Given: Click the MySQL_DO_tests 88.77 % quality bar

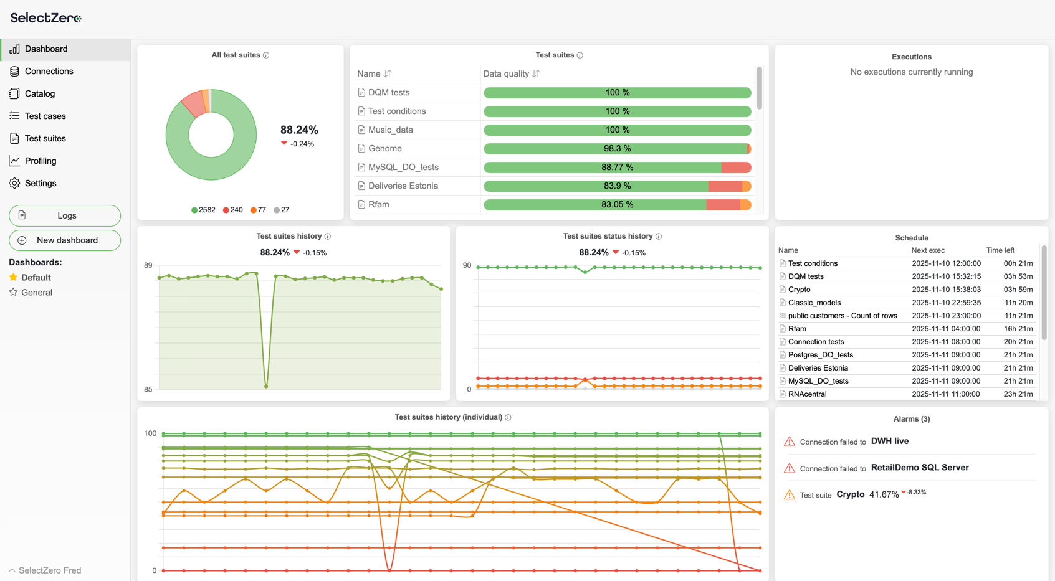Looking at the screenshot, I should (x=617, y=168).
